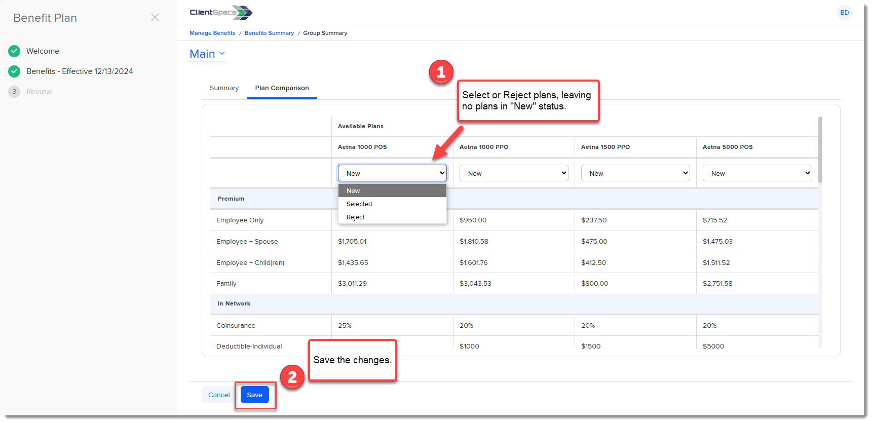Click the $1,511.52 premium cell
The width and height of the screenshot is (872, 423).
[716, 263]
